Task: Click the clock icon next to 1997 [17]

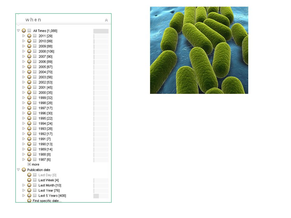Action: tap(29, 108)
